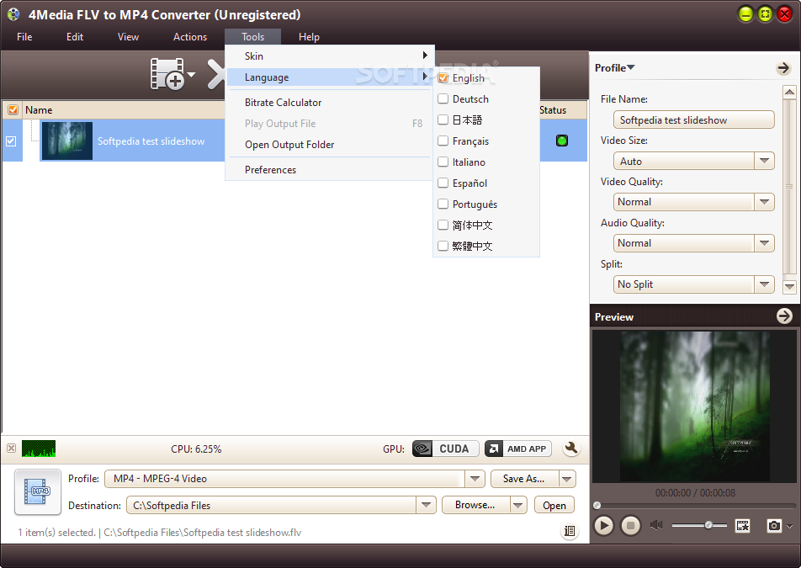The image size is (801, 568).
Task: Open the Save As dropdown arrow
Action: tap(567, 479)
